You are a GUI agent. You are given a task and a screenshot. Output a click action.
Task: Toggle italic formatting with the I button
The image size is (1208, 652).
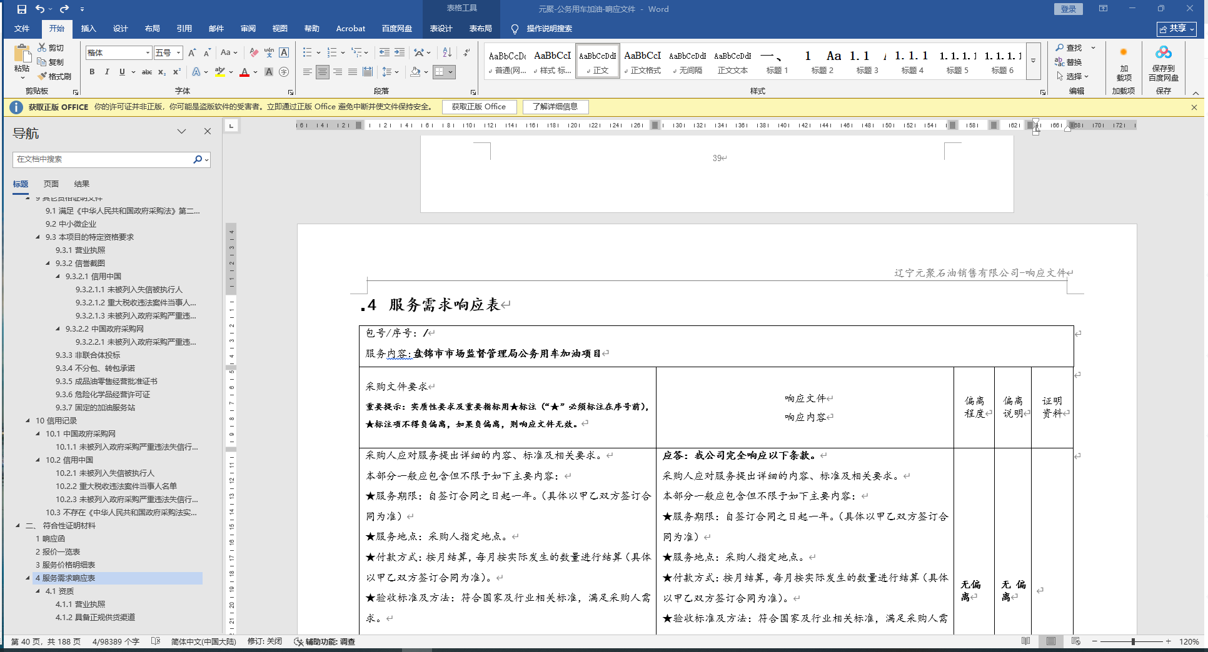(x=107, y=72)
